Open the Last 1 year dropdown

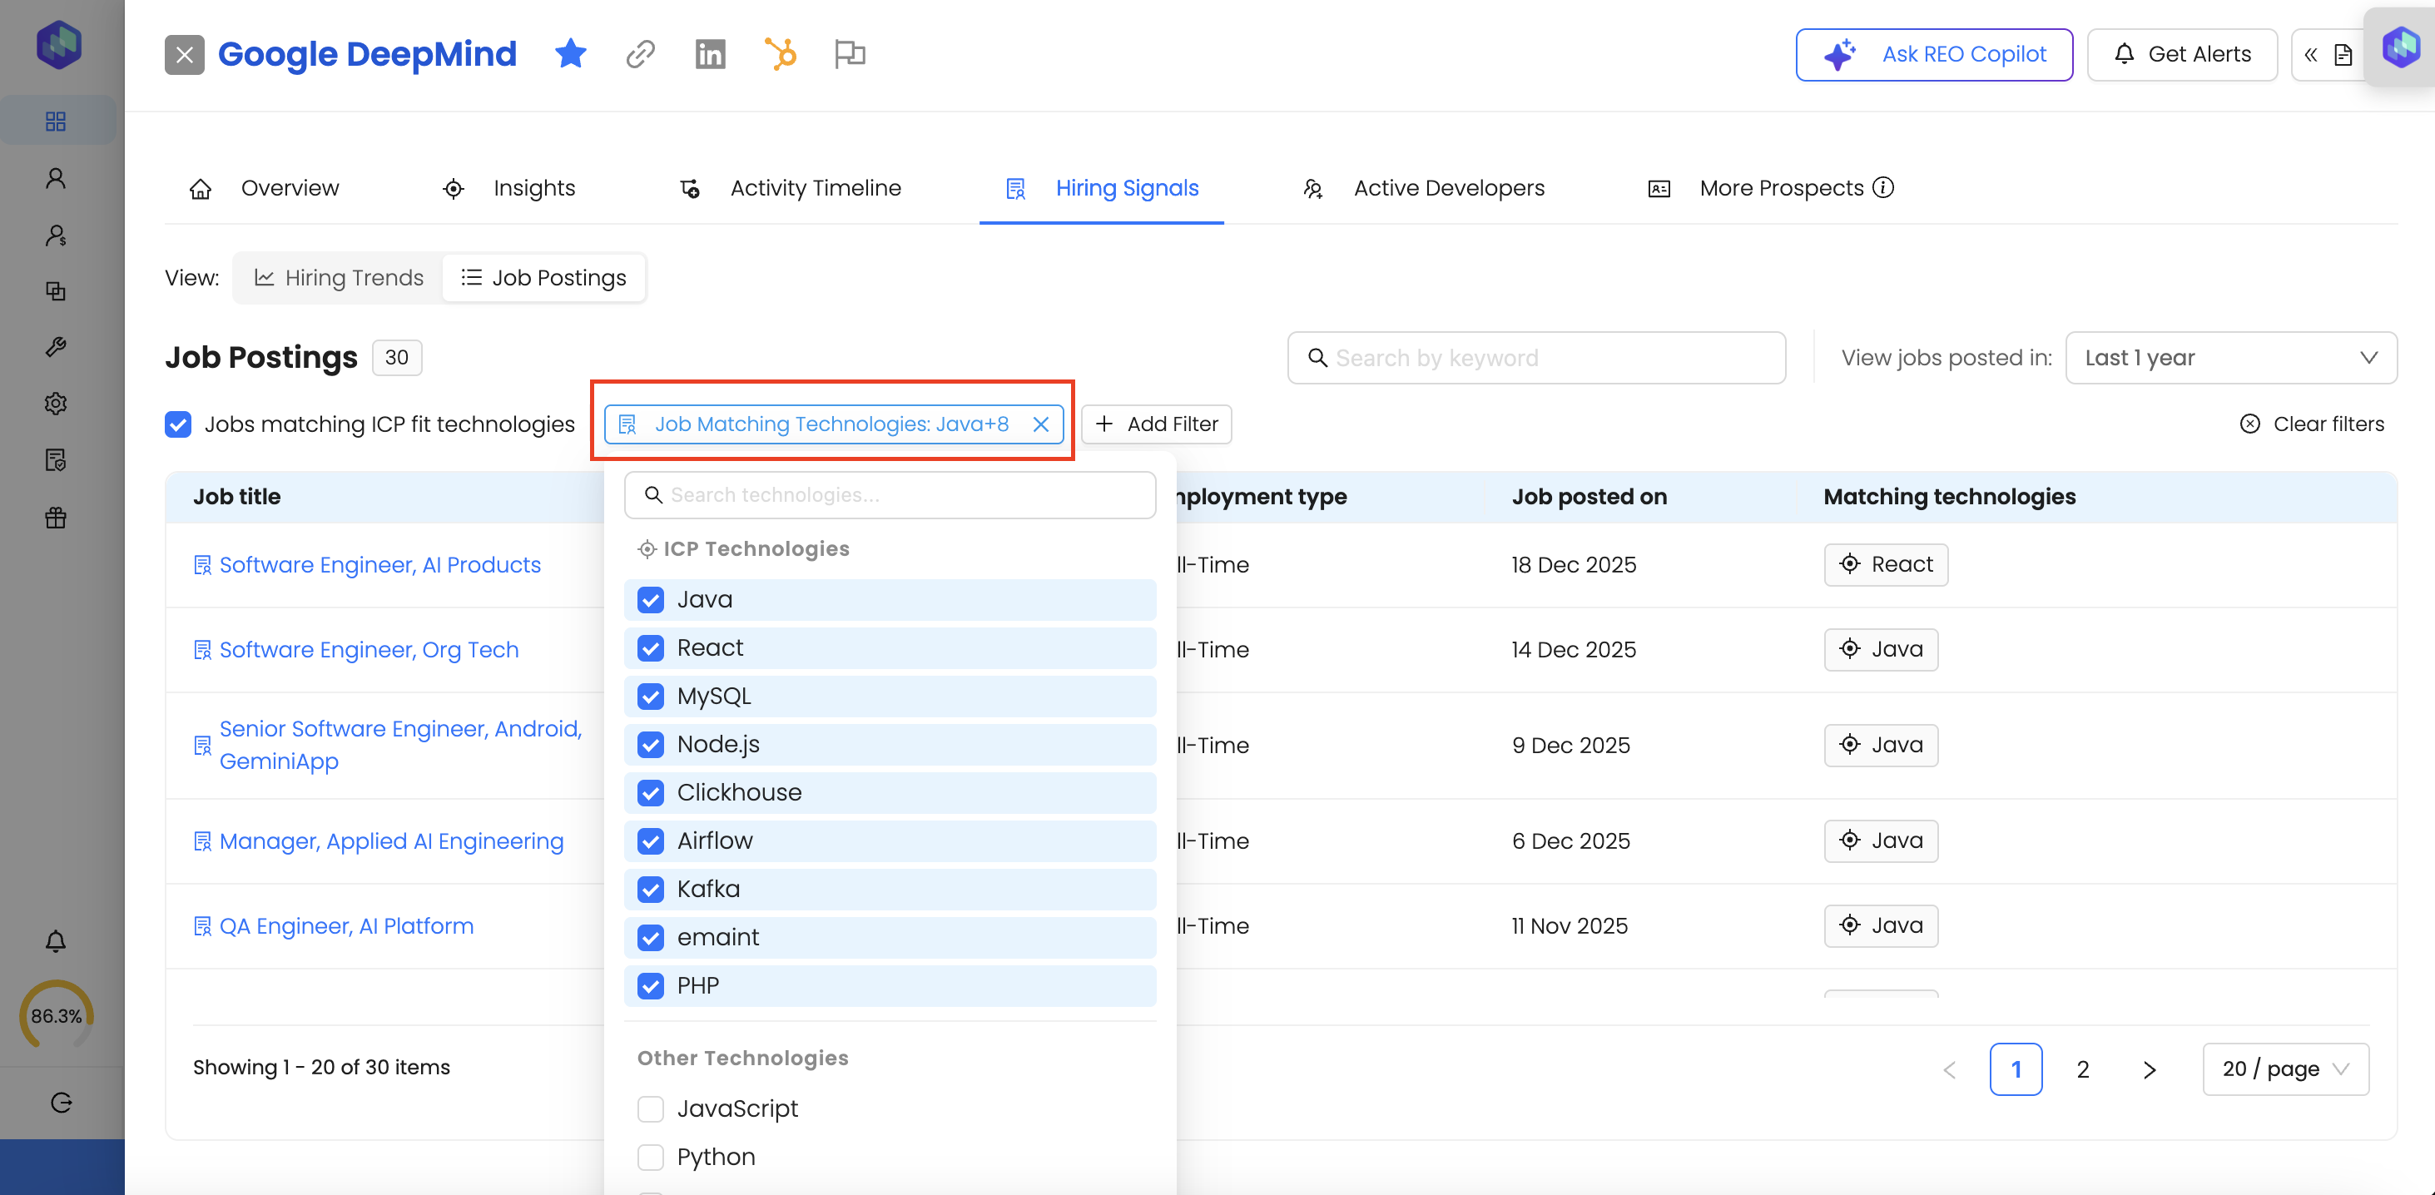point(2230,357)
